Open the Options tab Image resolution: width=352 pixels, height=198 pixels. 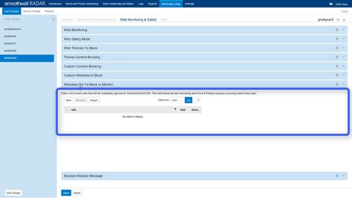[x=67, y=20]
